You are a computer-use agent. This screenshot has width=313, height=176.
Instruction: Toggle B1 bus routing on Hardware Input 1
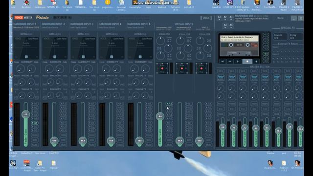(35, 123)
